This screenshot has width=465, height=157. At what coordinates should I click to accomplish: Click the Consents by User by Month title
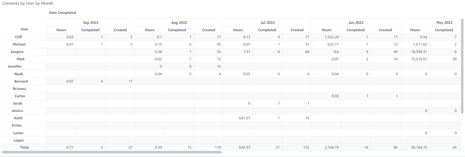(28, 3)
